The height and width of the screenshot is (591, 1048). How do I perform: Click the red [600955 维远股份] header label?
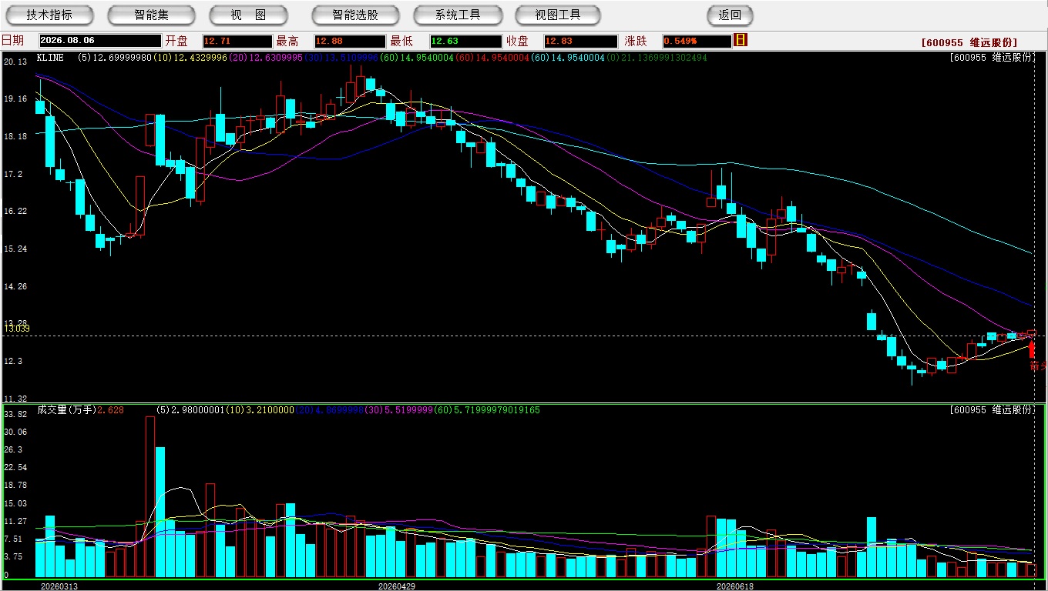[969, 42]
